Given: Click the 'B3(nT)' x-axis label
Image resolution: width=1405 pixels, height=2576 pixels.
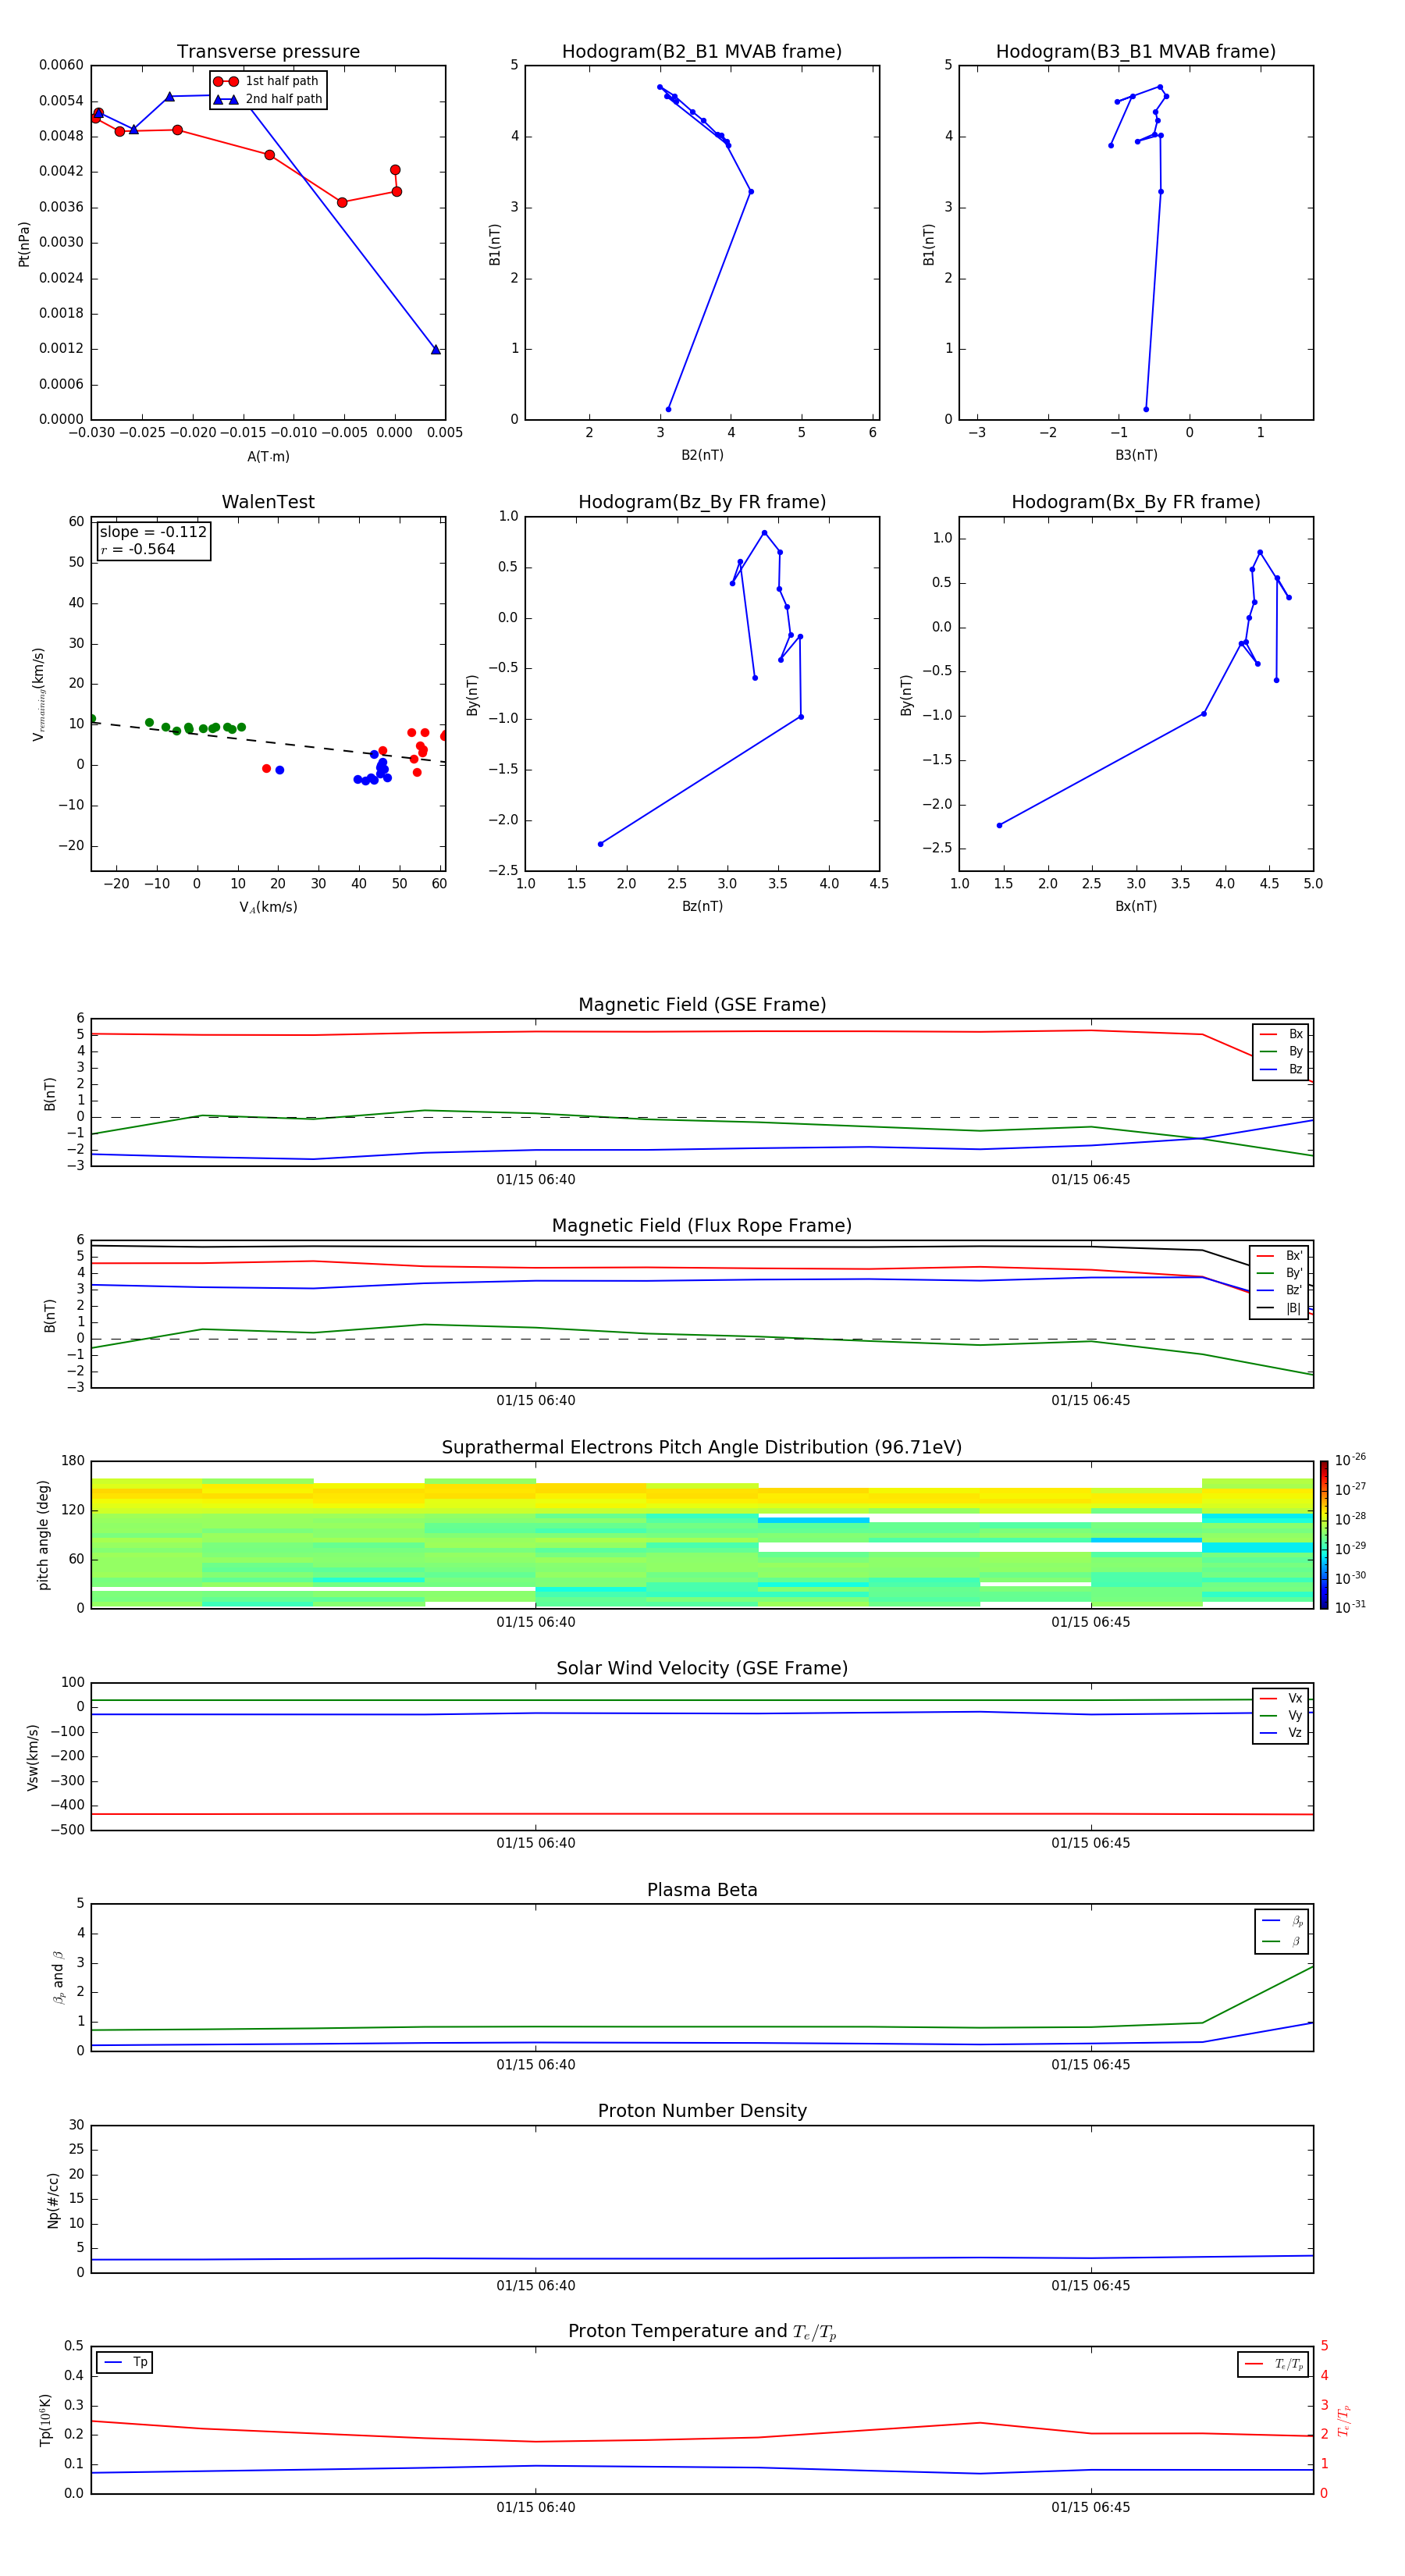Looking at the screenshot, I should click(1136, 456).
